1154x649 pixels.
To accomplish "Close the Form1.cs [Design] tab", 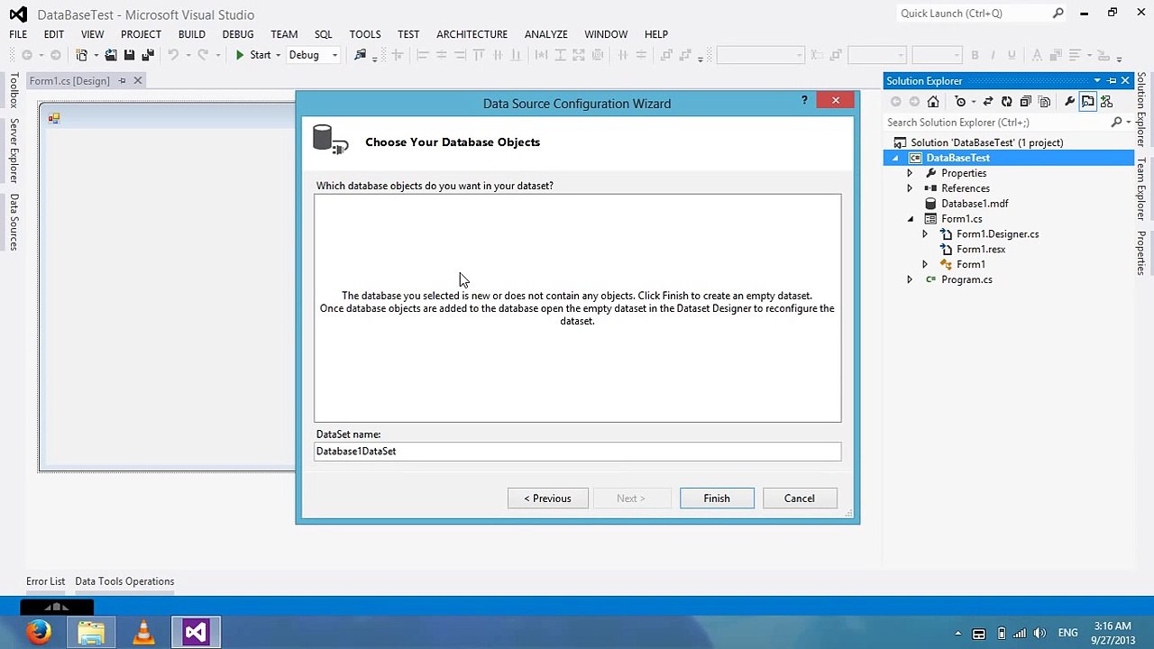I will click(x=138, y=81).
